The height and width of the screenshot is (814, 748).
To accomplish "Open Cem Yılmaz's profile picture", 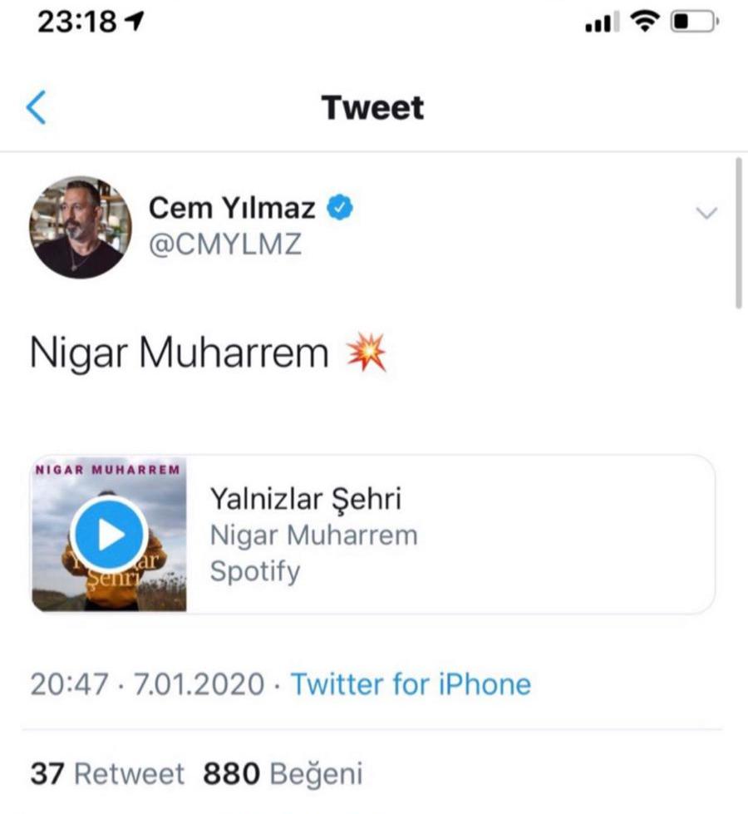I will coord(81,227).
